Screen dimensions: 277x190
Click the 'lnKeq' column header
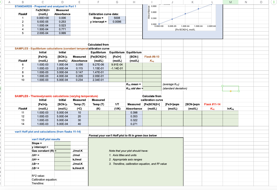[230, 109]
